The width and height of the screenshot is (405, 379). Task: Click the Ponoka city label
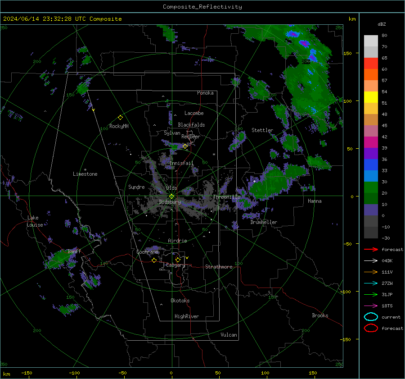205,93
